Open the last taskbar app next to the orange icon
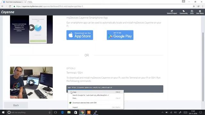This screenshot has width=205, height=115. (x=95, y=112)
